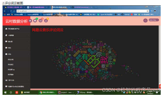This screenshot has height=95, width=164.
Task: Open the Go 语言教程 bookmark
Action: (x=146, y=15)
